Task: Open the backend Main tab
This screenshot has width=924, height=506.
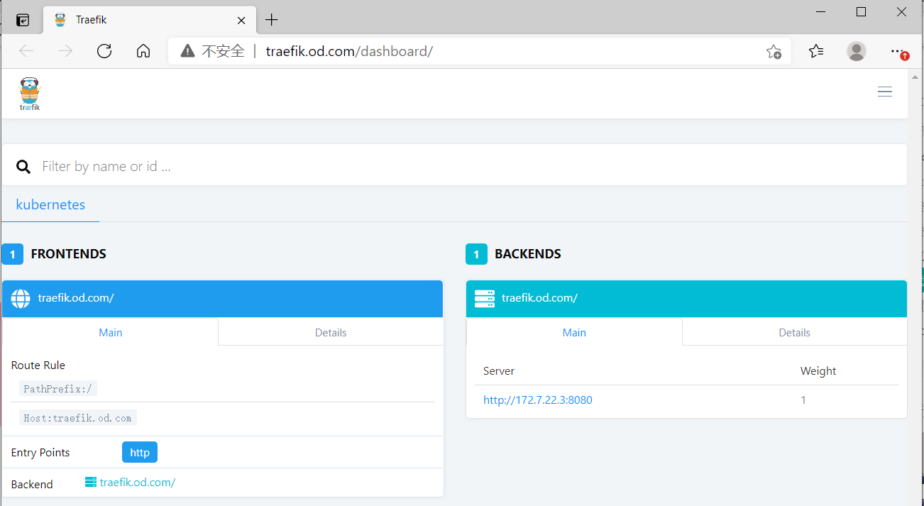Action: tap(574, 332)
